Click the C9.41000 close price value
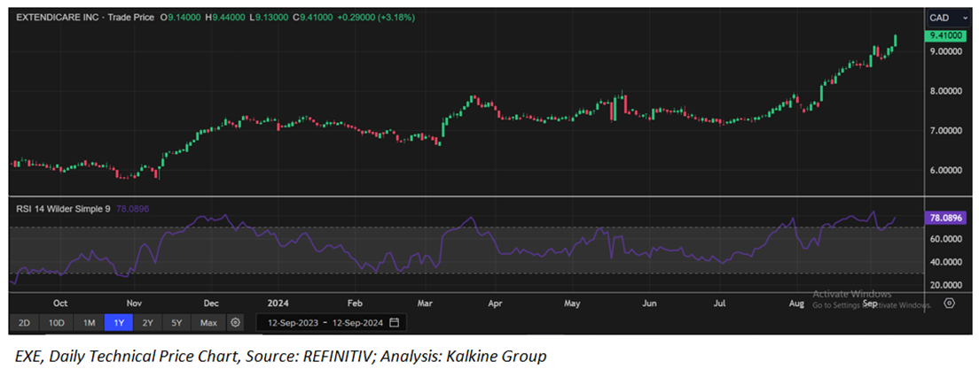The image size is (979, 369). pyautogui.click(x=313, y=18)
